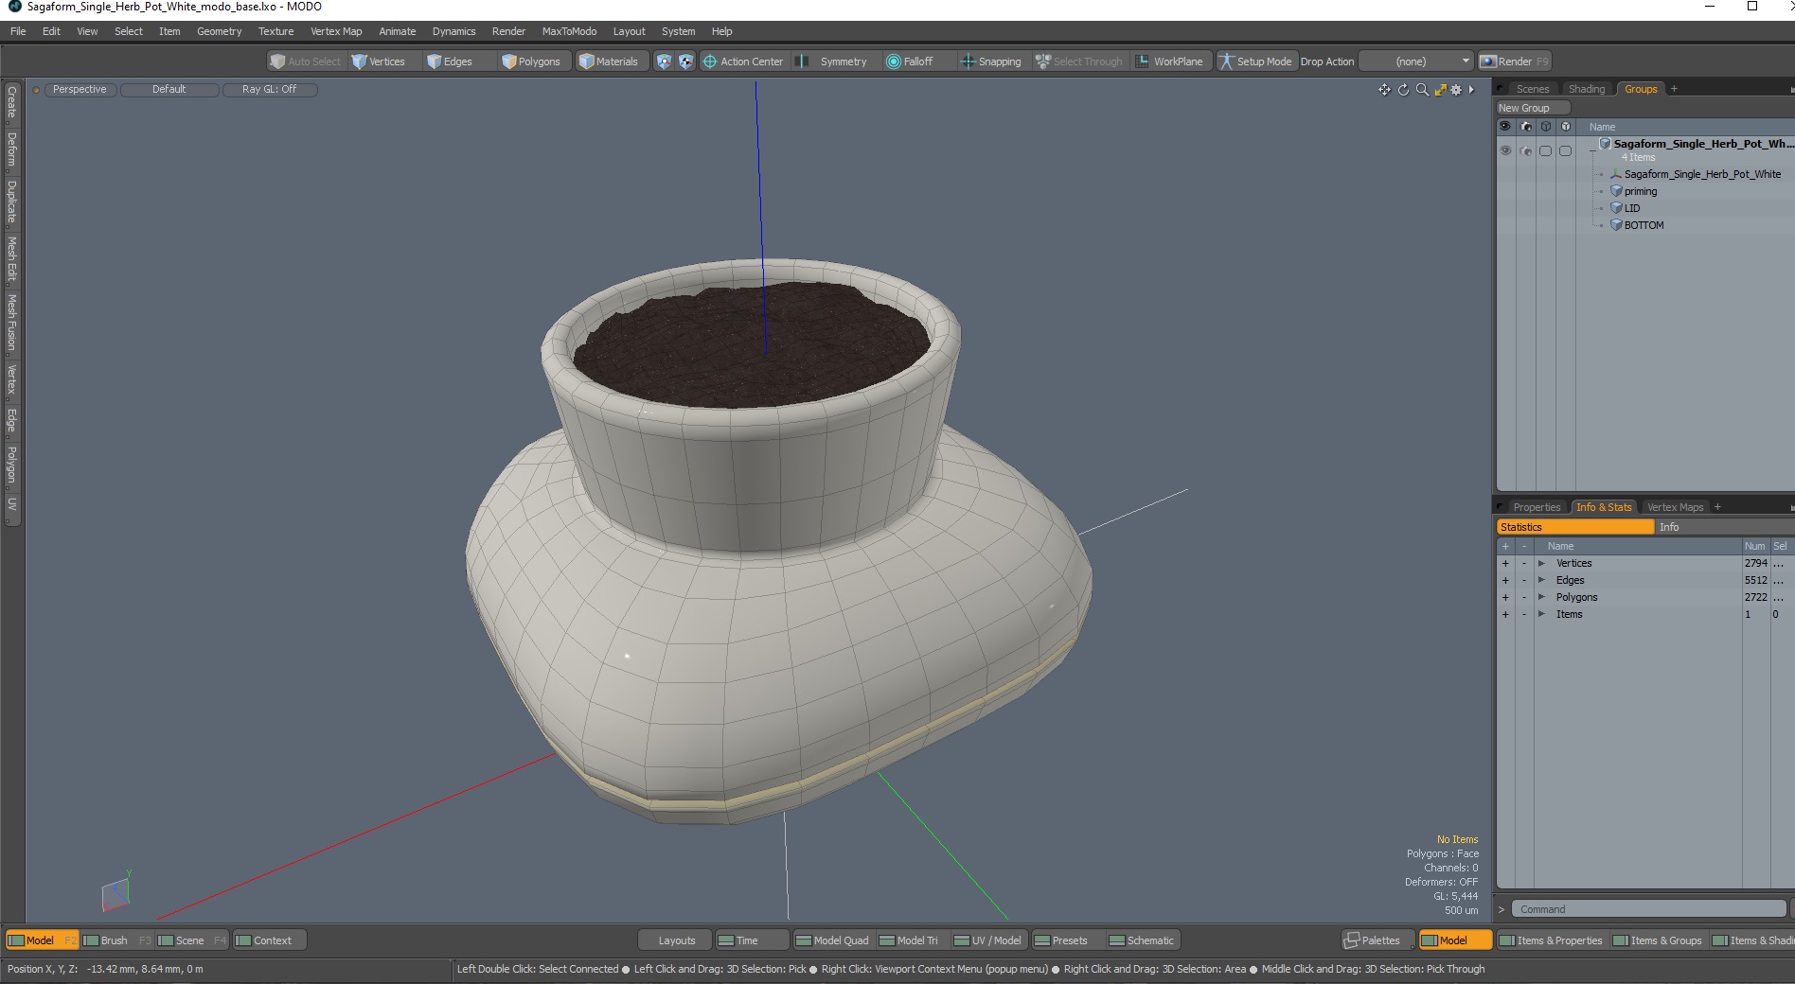Switch to Polygons selection mode
Image resolution: width=1795 pixels, height=984 pixels.
(531, 61)
